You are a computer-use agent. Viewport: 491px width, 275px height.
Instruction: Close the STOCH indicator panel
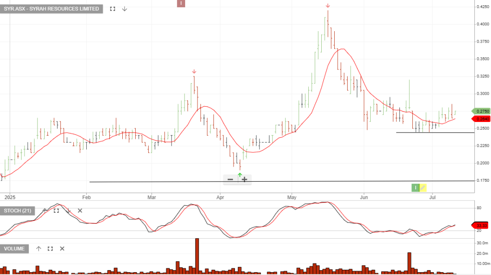click(x=80, y=210)
